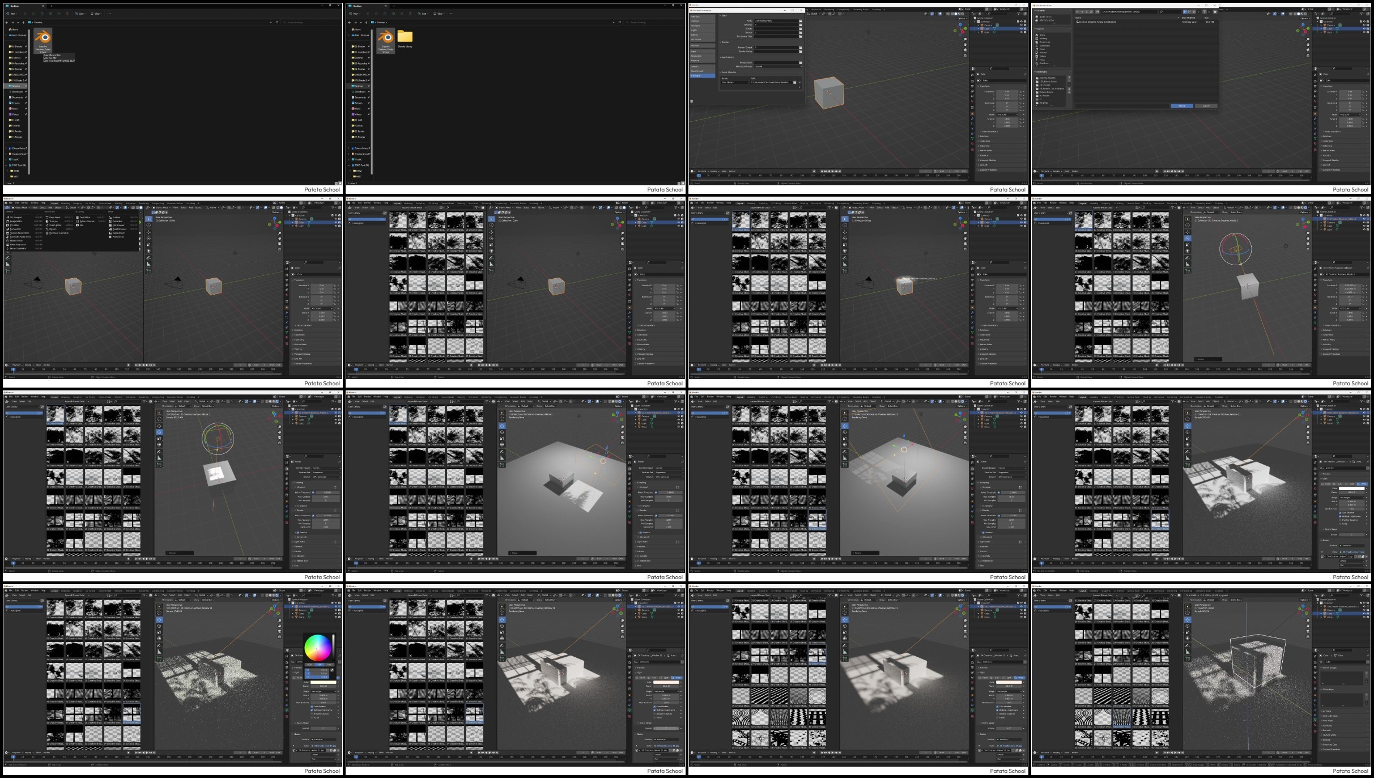
Task: Click View in Explorer with Blender Library folder
Action: [x=439, y=14]
